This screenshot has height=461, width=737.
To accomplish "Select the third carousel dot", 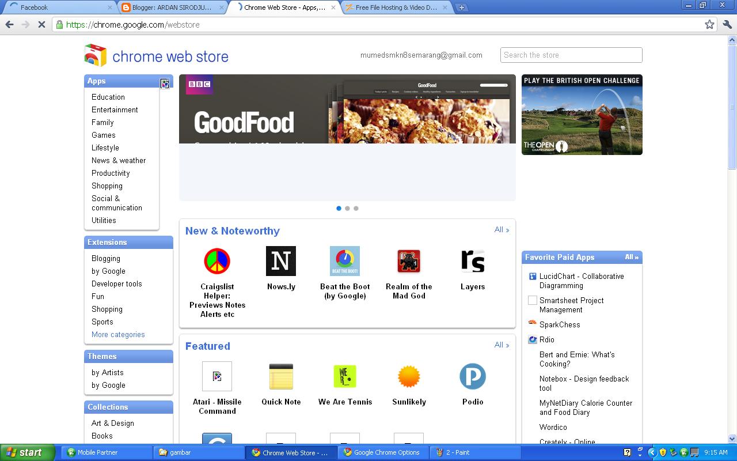I will coord(356,208).
